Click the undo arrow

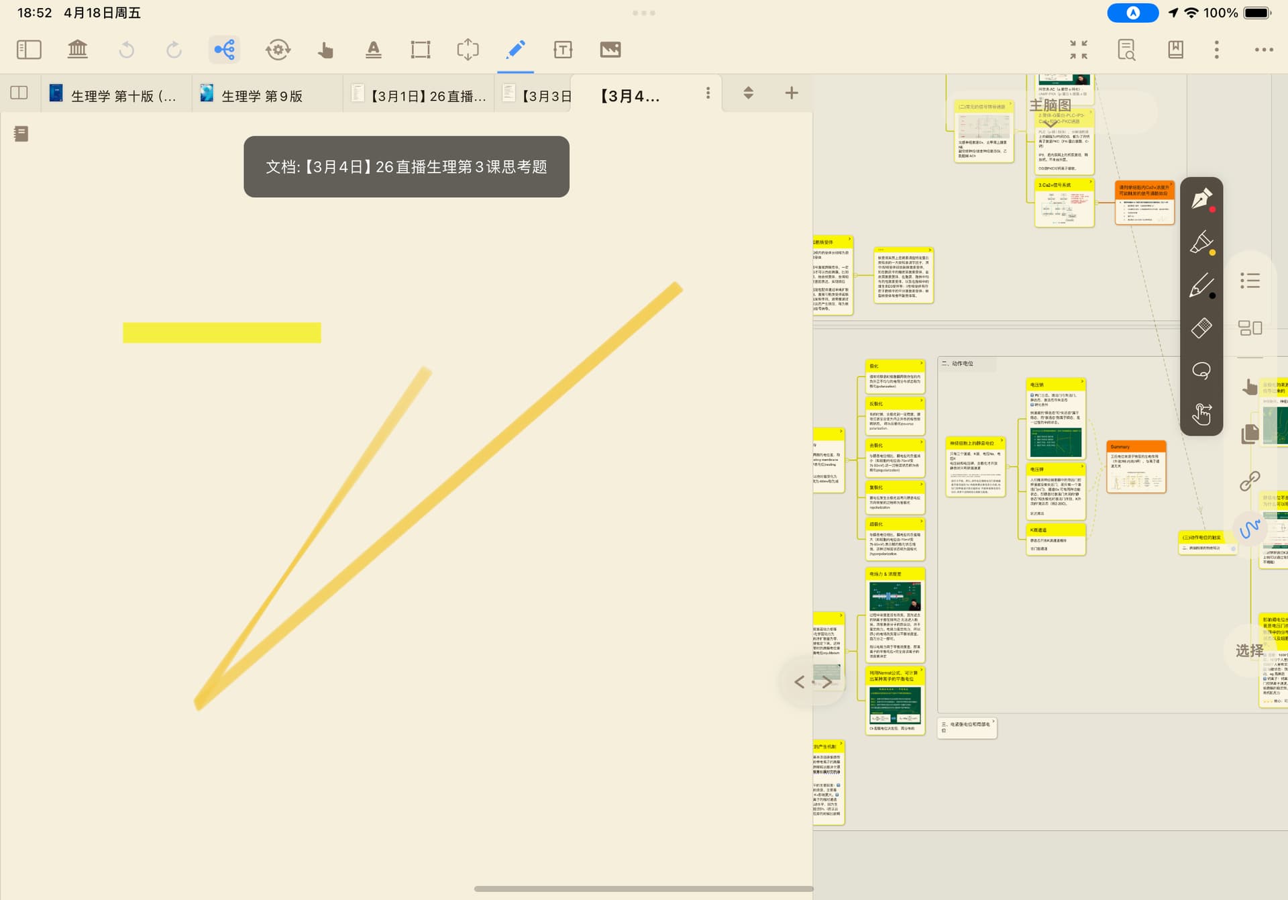[x=126, y=50]
